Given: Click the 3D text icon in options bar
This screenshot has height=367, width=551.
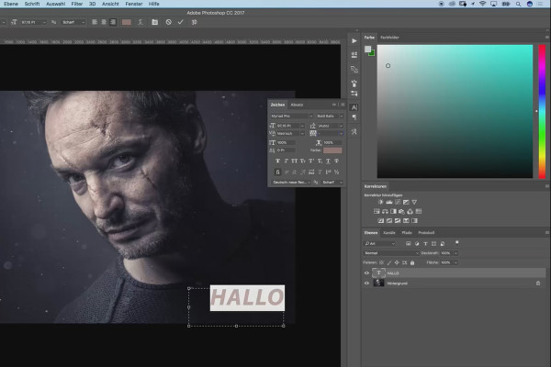Looking at the screenshot, I should (x=194, y=22).
